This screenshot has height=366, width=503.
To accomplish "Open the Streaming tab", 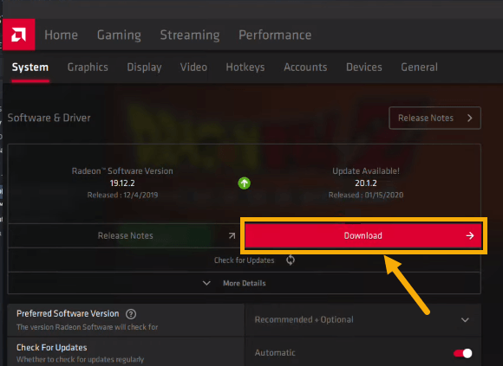I will point(190,35).
